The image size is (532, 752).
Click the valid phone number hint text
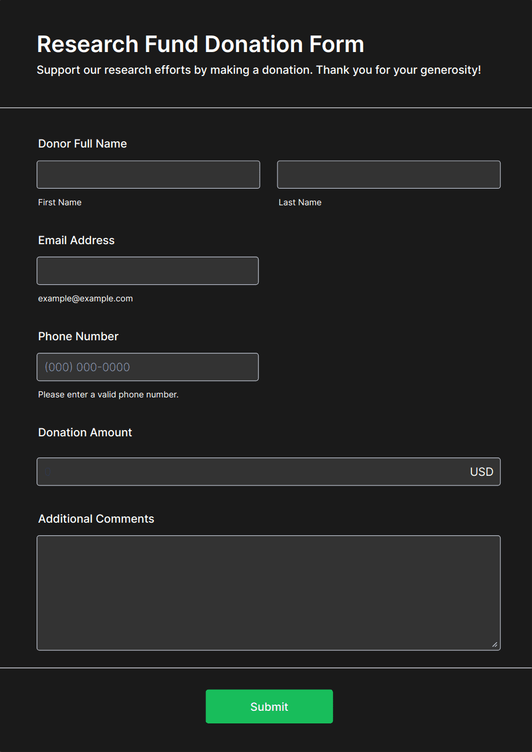tap(108, 395)
